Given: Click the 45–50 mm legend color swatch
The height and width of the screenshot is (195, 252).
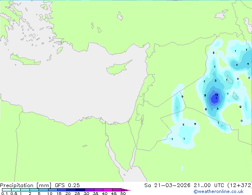Looking at the screenshot, I should (x=117, y=190).
